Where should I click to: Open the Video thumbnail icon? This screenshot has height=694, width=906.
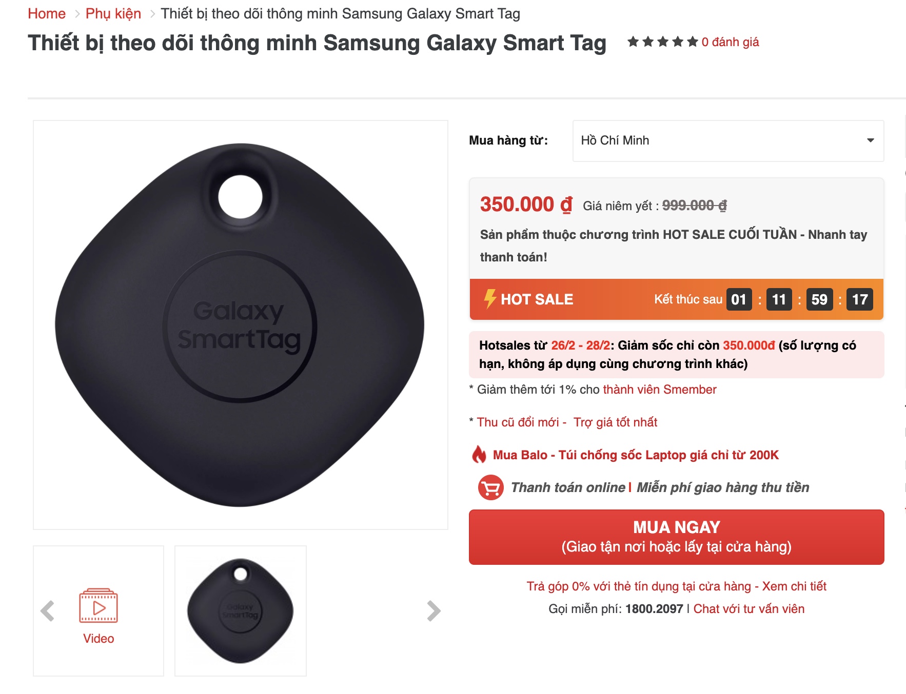pos(99,606)
